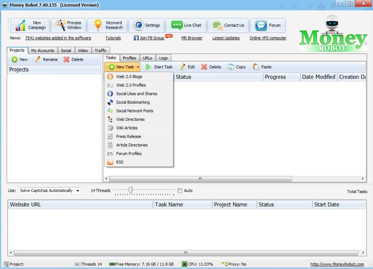The image size is (373, 269).
Task: Click the Start Date column header
Action: (339, 205)
